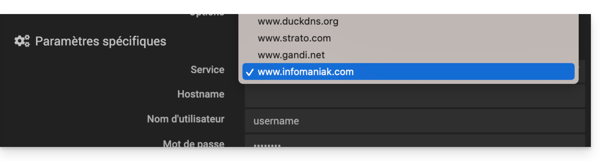605x161 pixels.
Task: Click the Mot de passe label
Action: pos(193,143)
